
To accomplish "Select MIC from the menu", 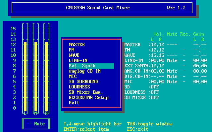I will pos(73,76).
